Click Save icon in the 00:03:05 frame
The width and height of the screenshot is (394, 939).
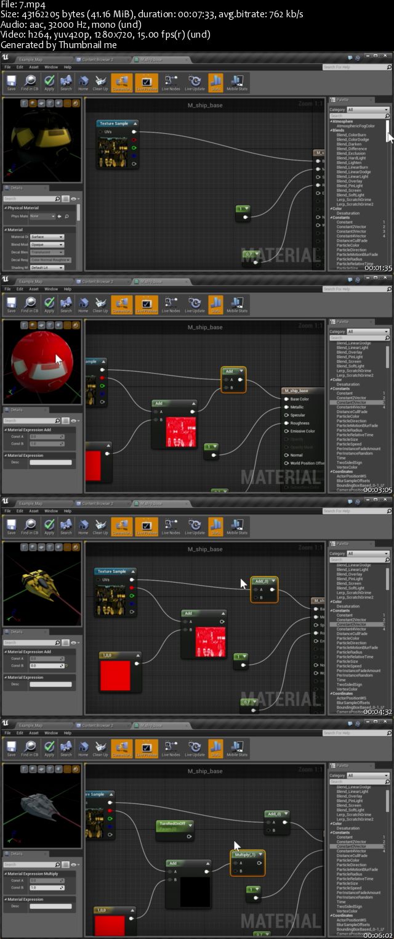pyautogui.click(x=11, y=304)
